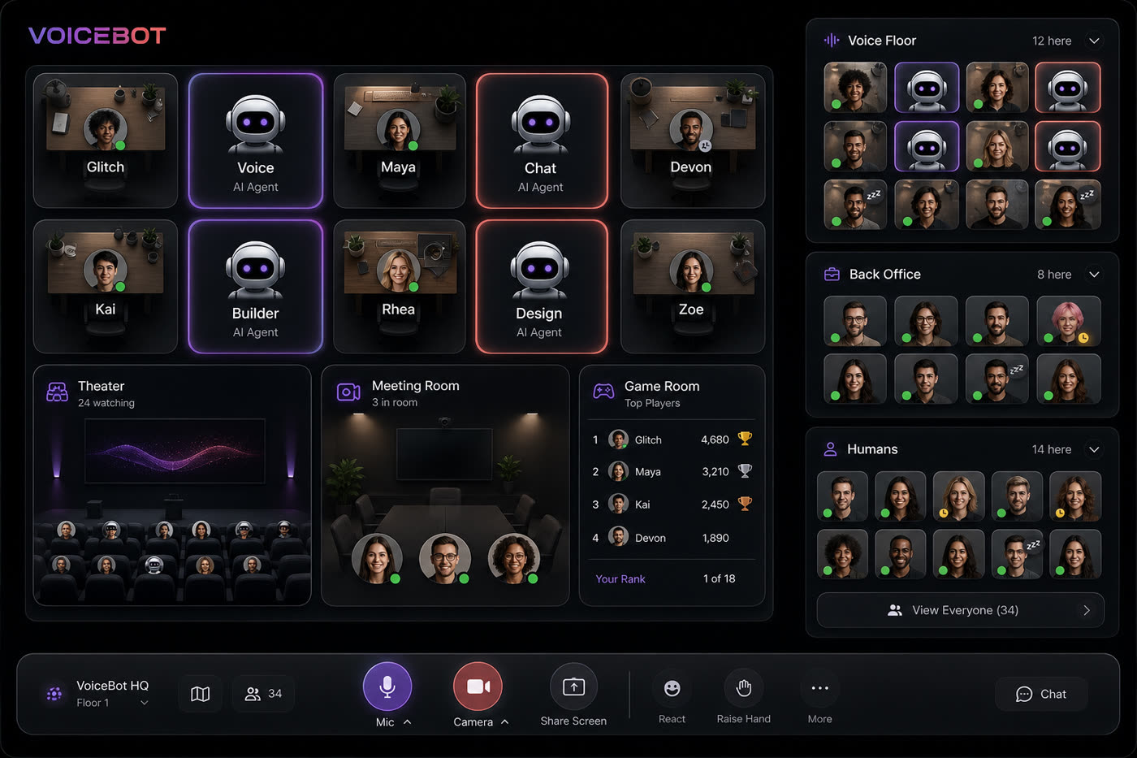Viewport: 1137px width, 758px height.
Task: Expand the VoiceBot HQ Floor 1 dropdown
Action: pos(145,703)
